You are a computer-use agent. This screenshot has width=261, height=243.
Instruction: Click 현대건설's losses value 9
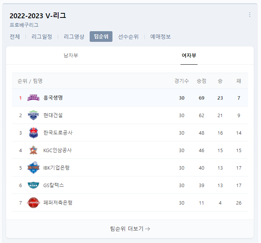[239, 115]
